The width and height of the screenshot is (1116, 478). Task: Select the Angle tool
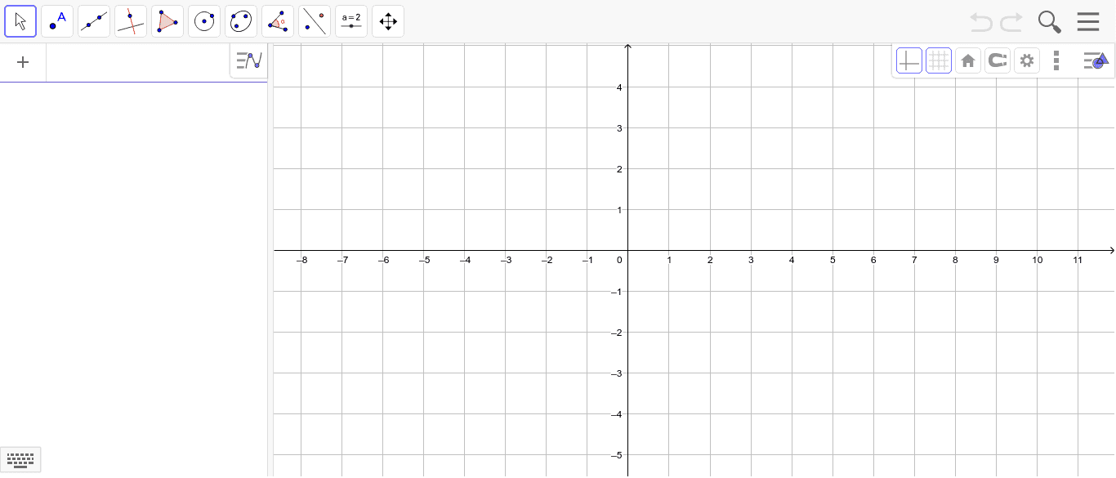pos(278,21)
